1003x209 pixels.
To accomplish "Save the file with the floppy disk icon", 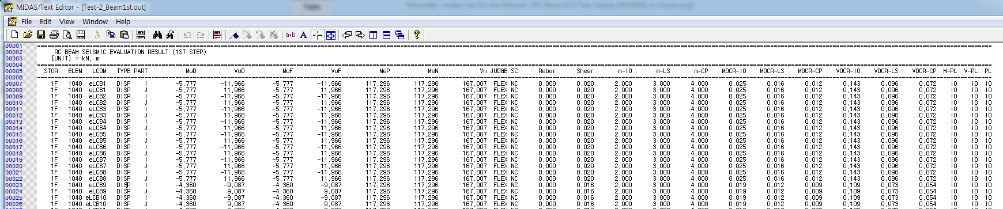I will point(41,35).
